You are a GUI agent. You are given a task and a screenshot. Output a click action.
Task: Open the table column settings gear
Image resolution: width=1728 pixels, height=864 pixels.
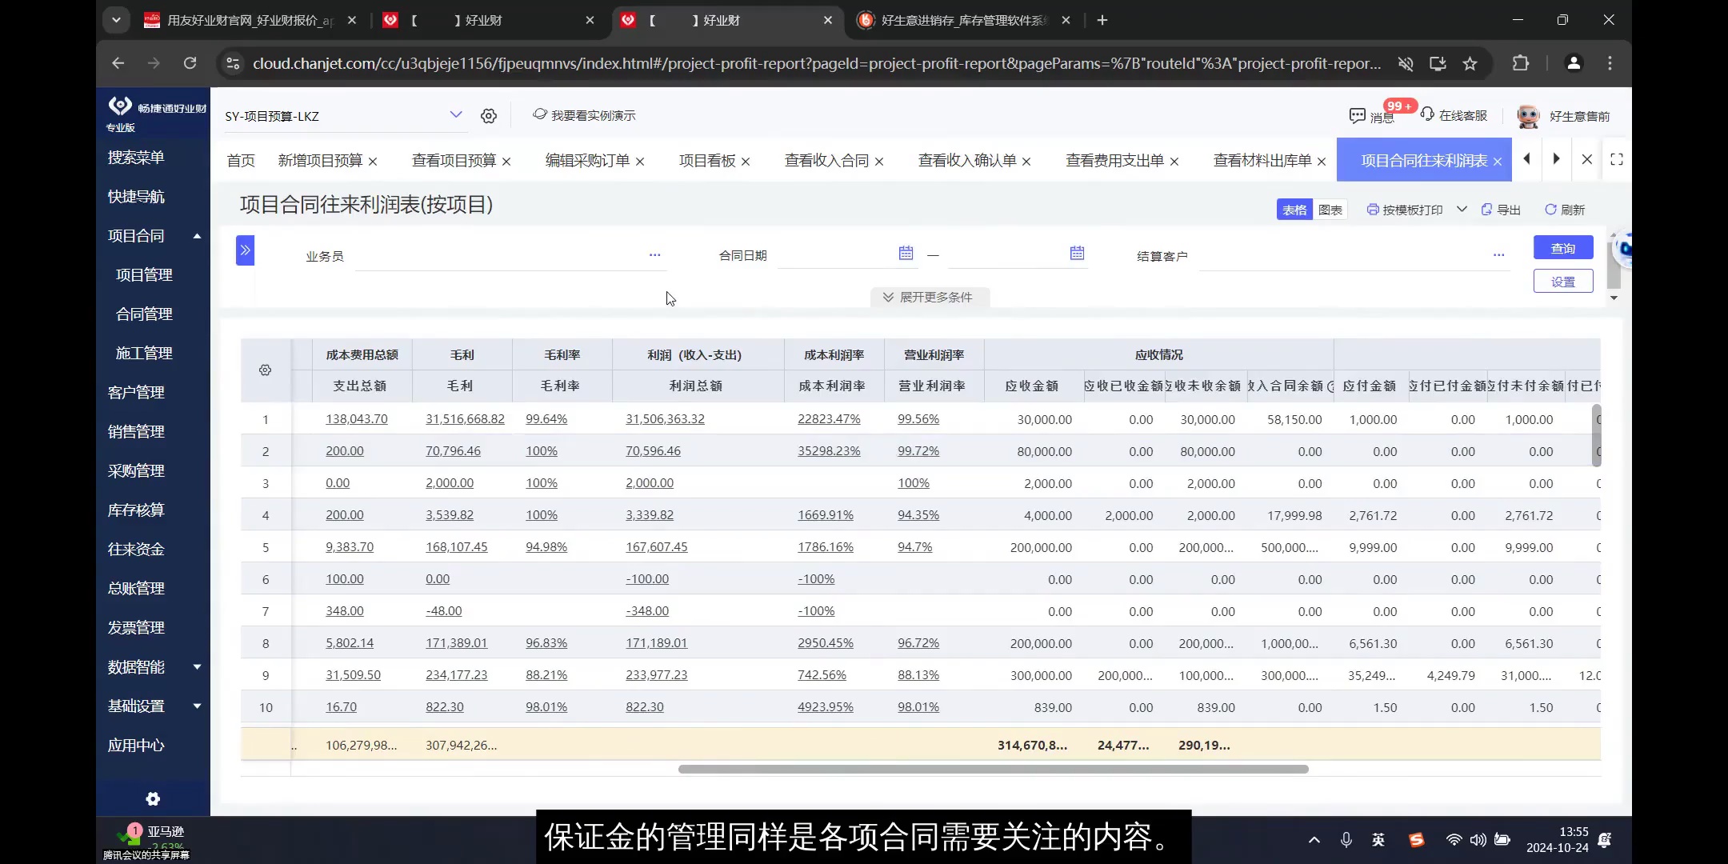265,370
